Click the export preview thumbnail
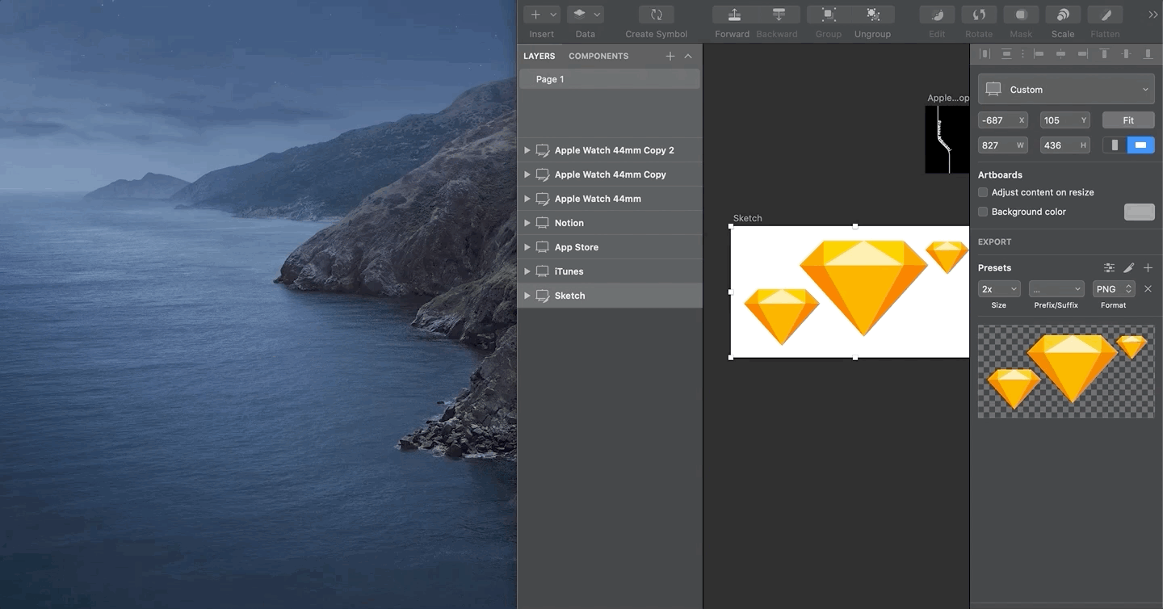The width and height of the screenshot is (1163, 609). click(1066, 372)
